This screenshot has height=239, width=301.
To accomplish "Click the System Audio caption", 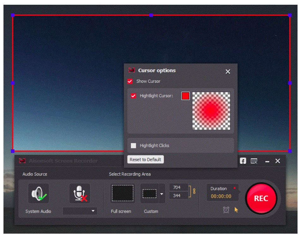I will [38, 211].
